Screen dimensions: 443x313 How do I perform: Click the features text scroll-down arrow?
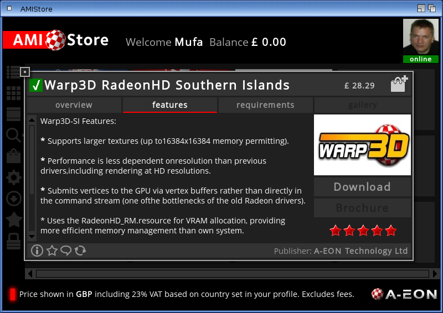point(32,237)
